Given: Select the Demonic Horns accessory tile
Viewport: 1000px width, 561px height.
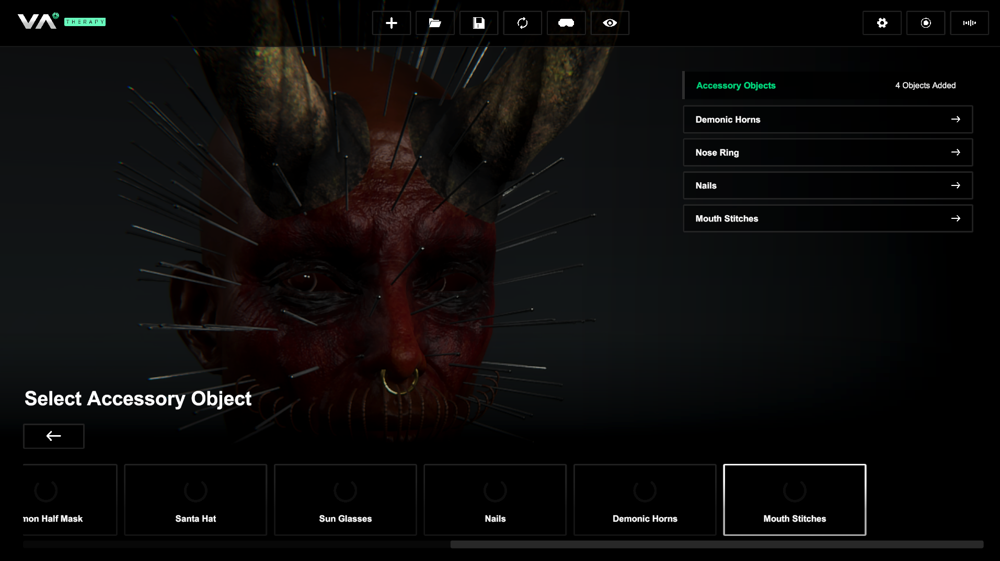Looking at the screenshot, I should tap(645, 500).
